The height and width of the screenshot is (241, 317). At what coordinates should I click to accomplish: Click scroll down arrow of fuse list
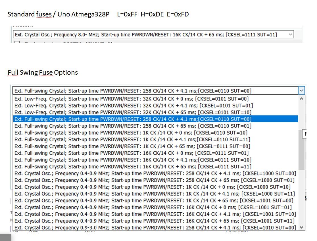pyautogui.click(x=301, y=227)
